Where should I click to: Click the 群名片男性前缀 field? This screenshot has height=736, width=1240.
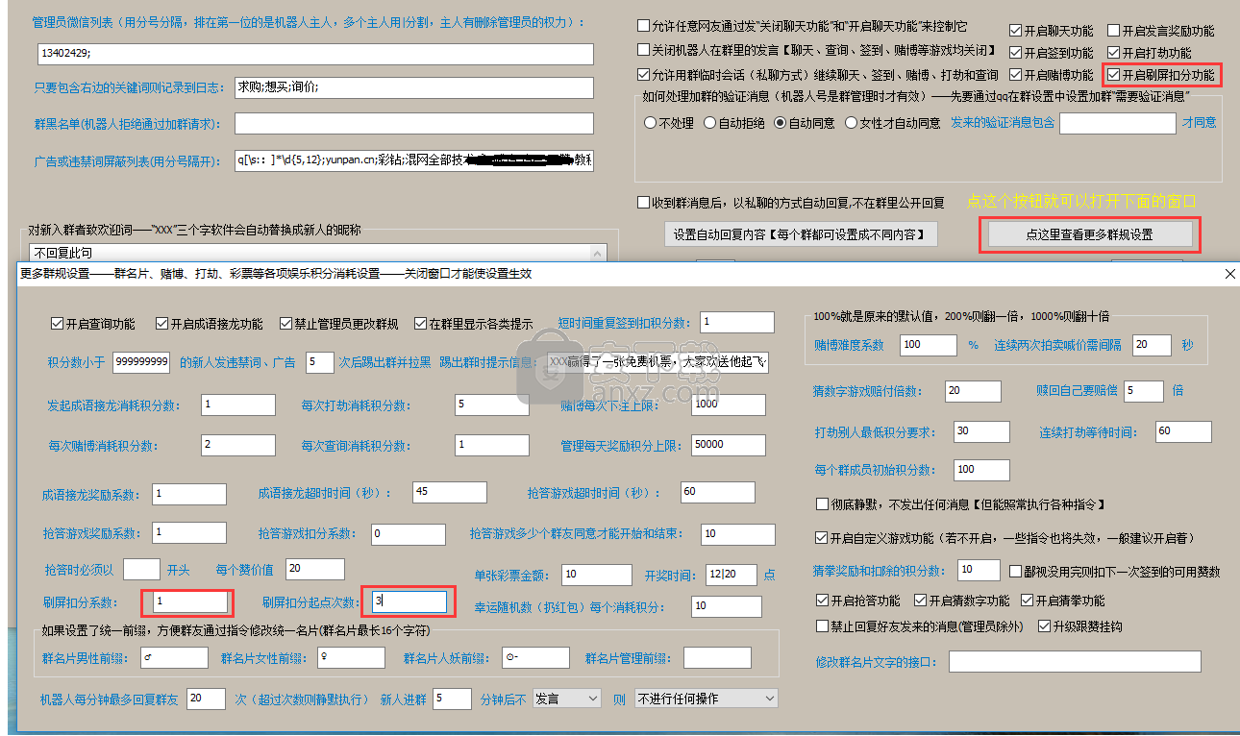[x=173, y=657]
